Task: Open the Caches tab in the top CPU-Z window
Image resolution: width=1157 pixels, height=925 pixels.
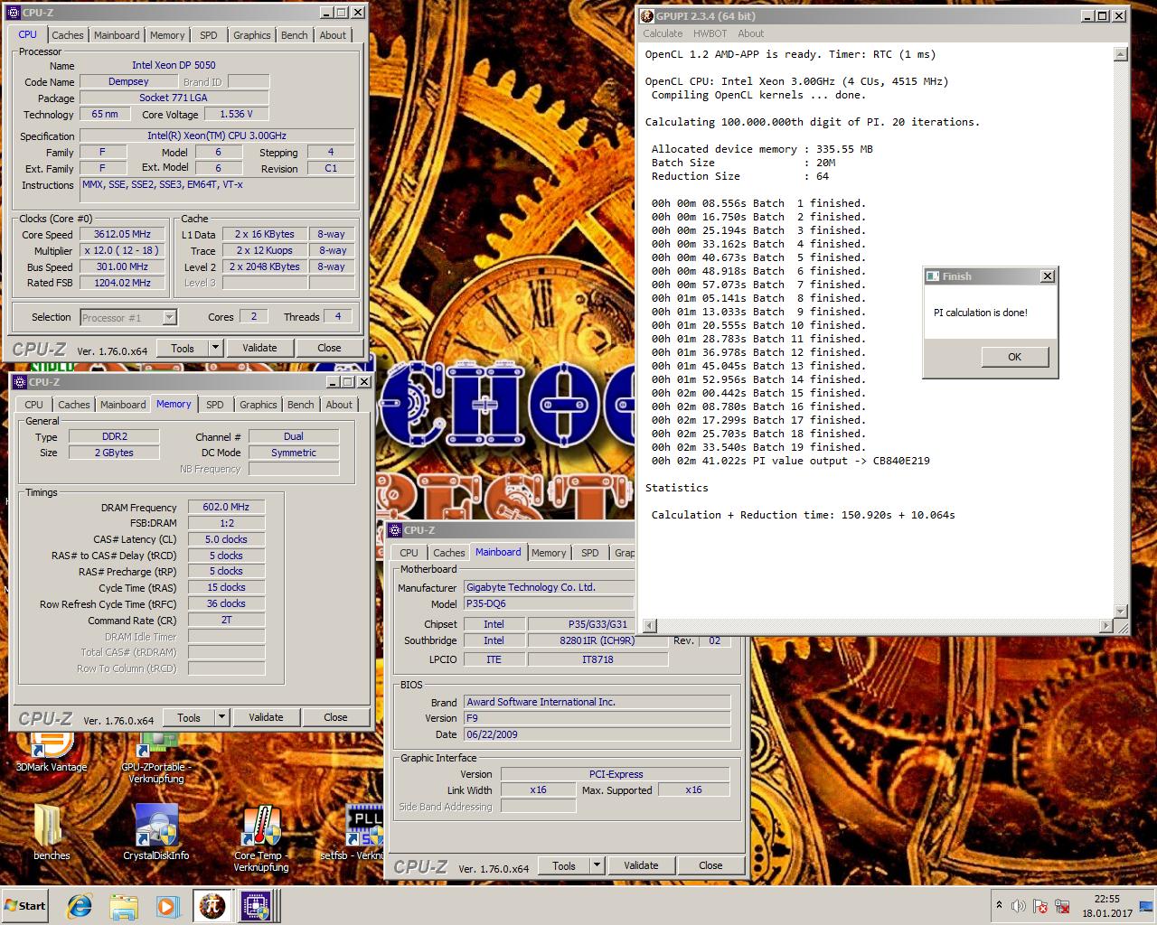Action: click(x=68, y=35)
